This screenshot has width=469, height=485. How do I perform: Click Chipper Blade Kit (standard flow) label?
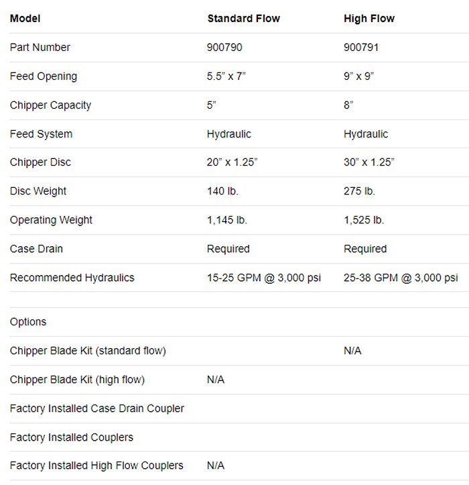[88, 351]
